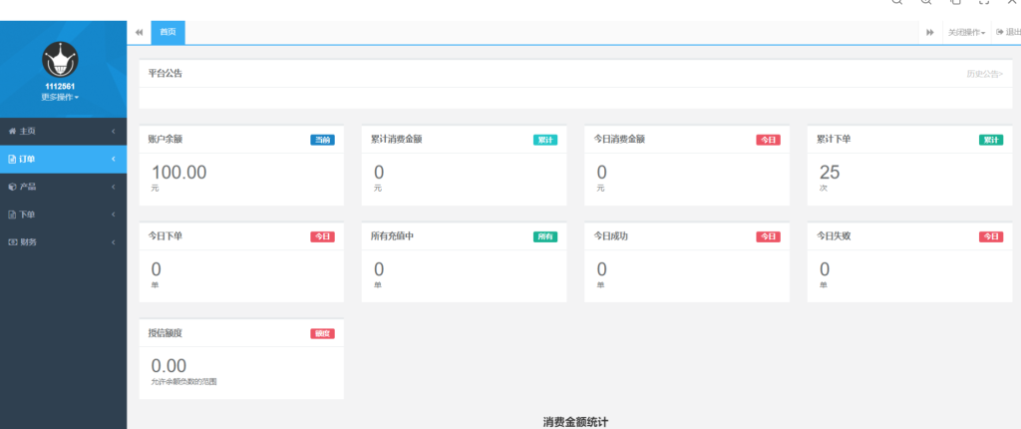Click the document icon beside 订单
The image size is (1021, 429).
pos(12,159)
